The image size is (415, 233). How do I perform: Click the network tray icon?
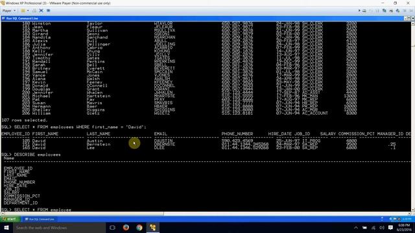click(373, 227)
